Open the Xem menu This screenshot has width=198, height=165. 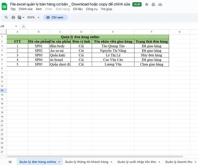pyautogui.click(x=39, y=9)
